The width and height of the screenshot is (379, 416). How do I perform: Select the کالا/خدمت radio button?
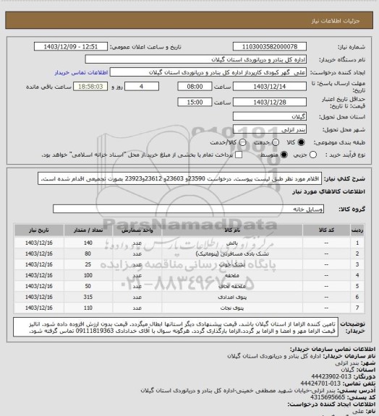coord(242,142)
